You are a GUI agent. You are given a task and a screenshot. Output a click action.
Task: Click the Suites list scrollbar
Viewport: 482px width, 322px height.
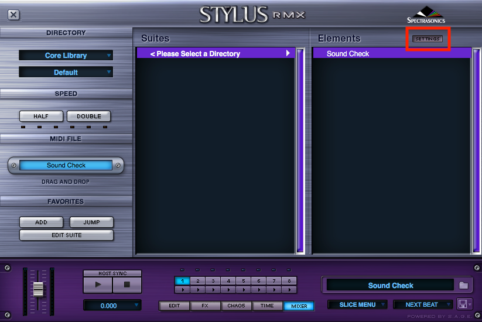point(300,150)
